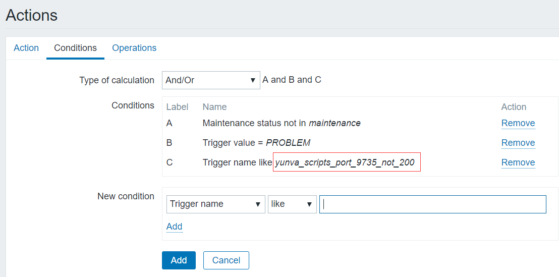This screenshot has height=277, width=559.
Task: Click the Type of calculation label
Action: [x=117, y=80]
